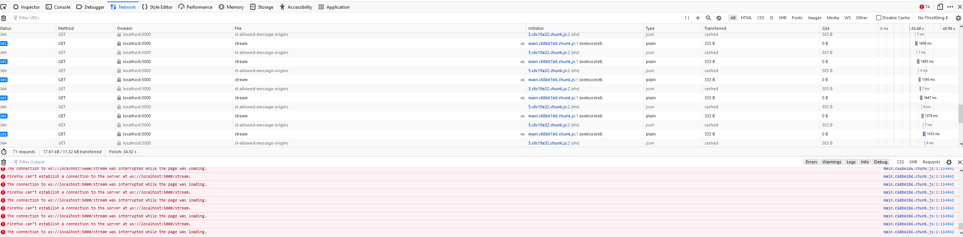Image resolution: width=963 pixels, height=237 pixels.
Task: Click lock icon on 1408 ms stream row
Action: pyautogui.click(x=119, y=43)
